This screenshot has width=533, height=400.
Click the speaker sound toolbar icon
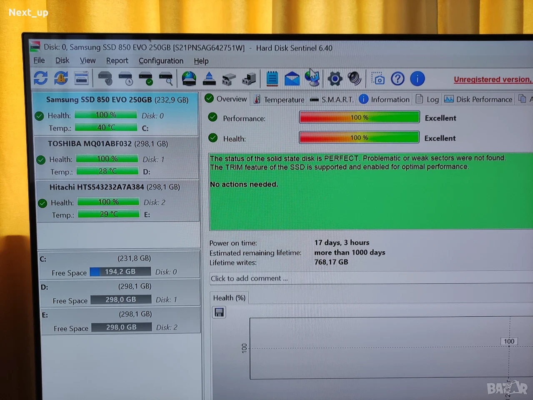(x=355, y=78)
